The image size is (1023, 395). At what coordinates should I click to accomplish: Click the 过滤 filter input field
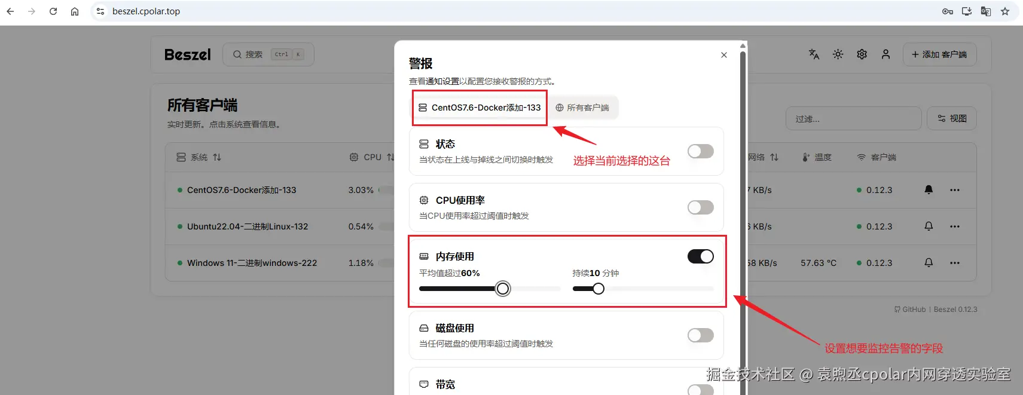[x=854, y=119]
